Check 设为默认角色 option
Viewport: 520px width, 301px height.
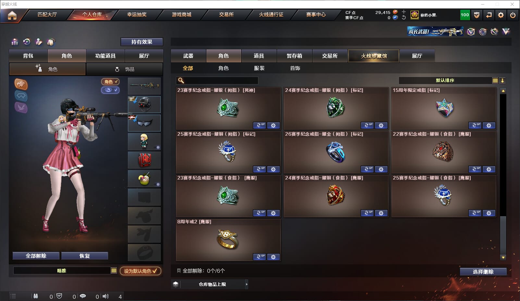(141, 271)
